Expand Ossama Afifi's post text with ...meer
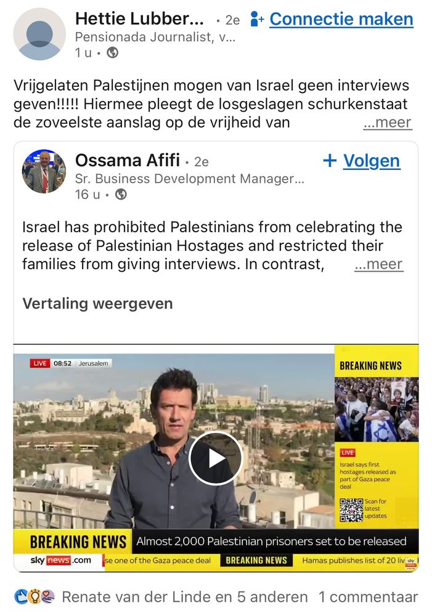The image size is (432, 616). coord(378,264)
